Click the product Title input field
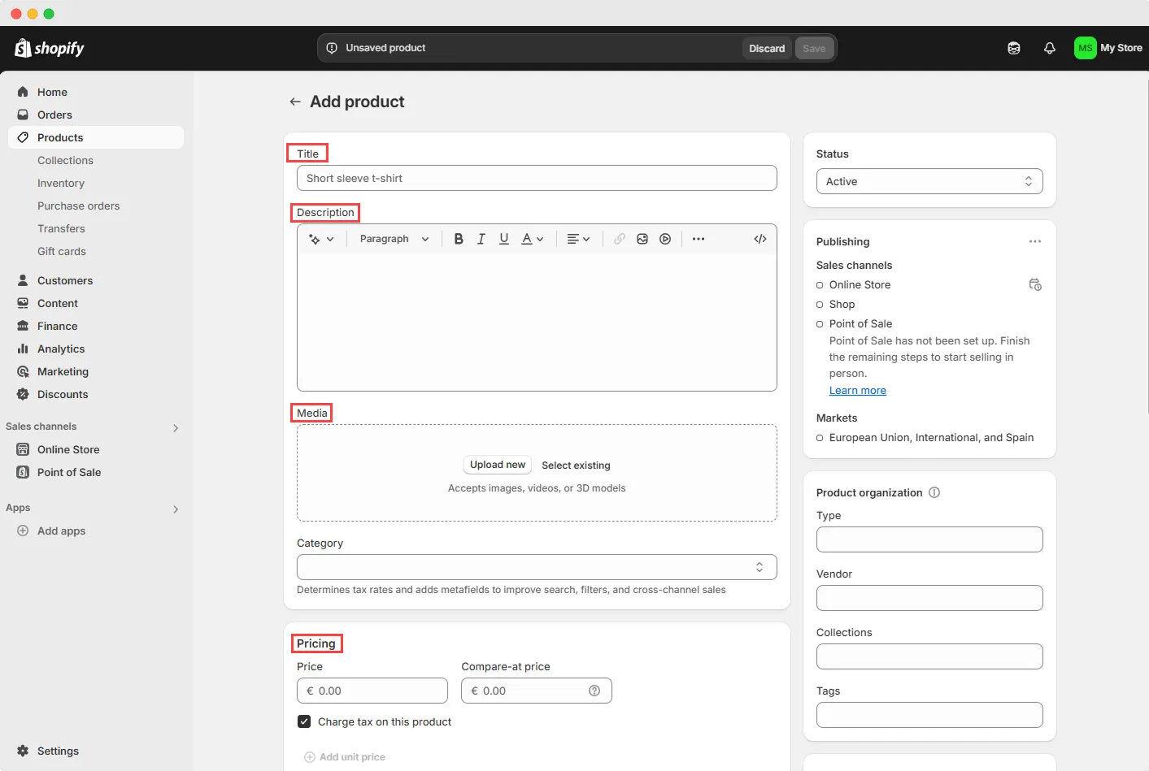 click(x=537, y=178)
